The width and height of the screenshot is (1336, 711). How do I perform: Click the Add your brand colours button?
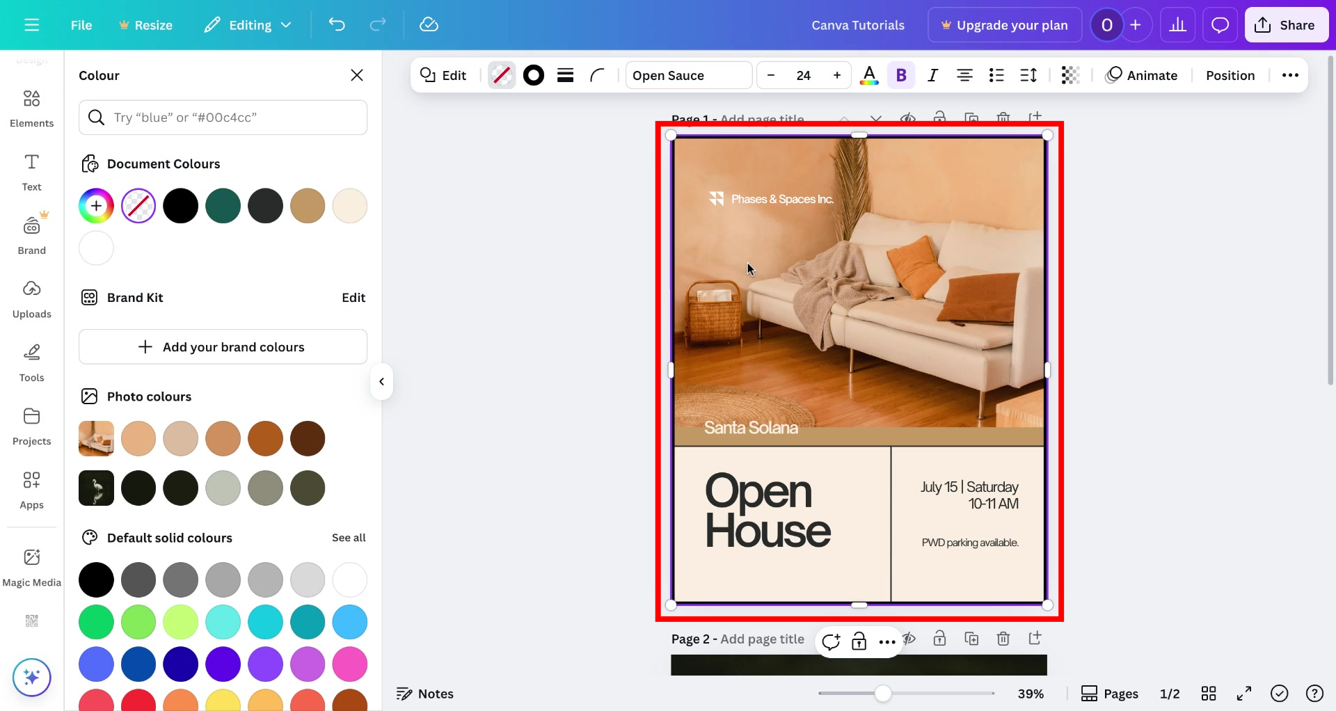point(222,346)
